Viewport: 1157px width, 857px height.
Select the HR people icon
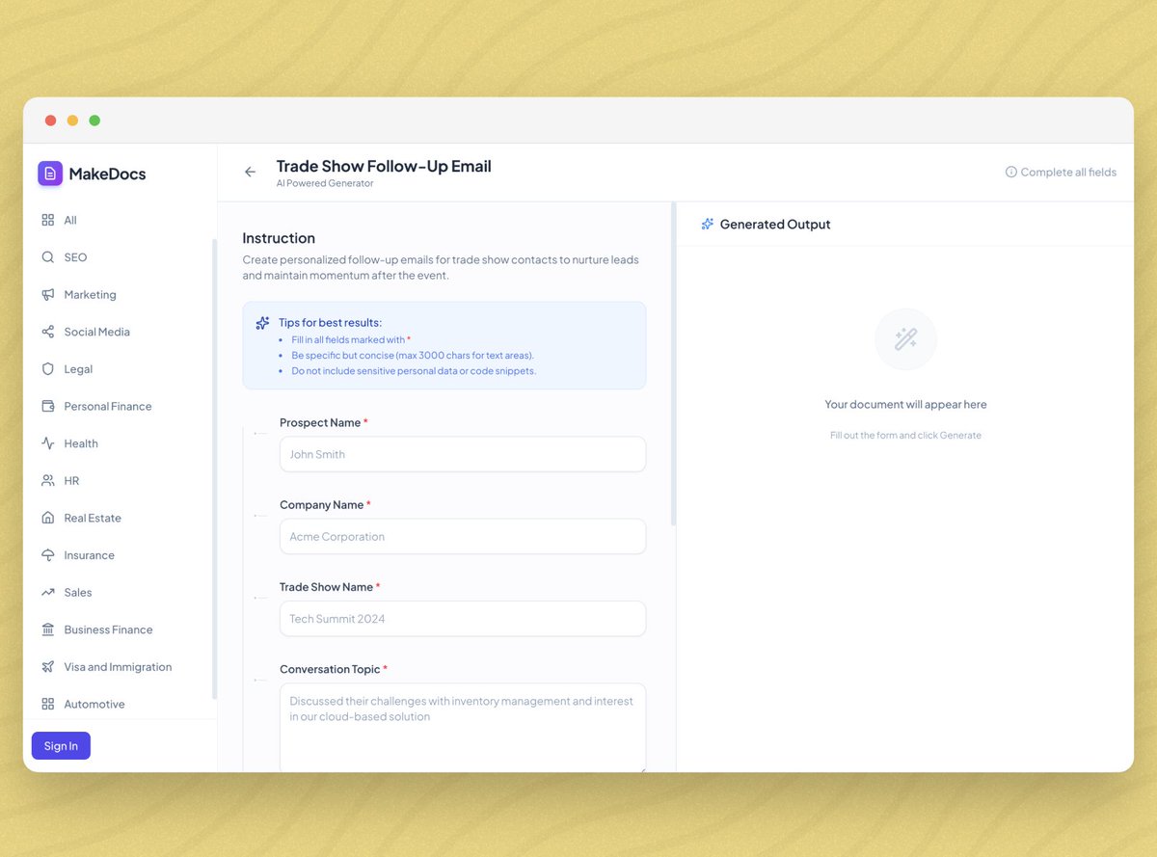48,480
